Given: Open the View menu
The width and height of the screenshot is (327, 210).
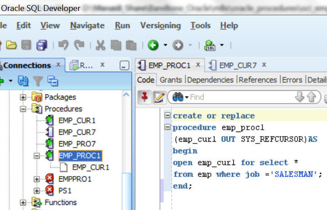Looking at the screenshot, I should point(50,26).
